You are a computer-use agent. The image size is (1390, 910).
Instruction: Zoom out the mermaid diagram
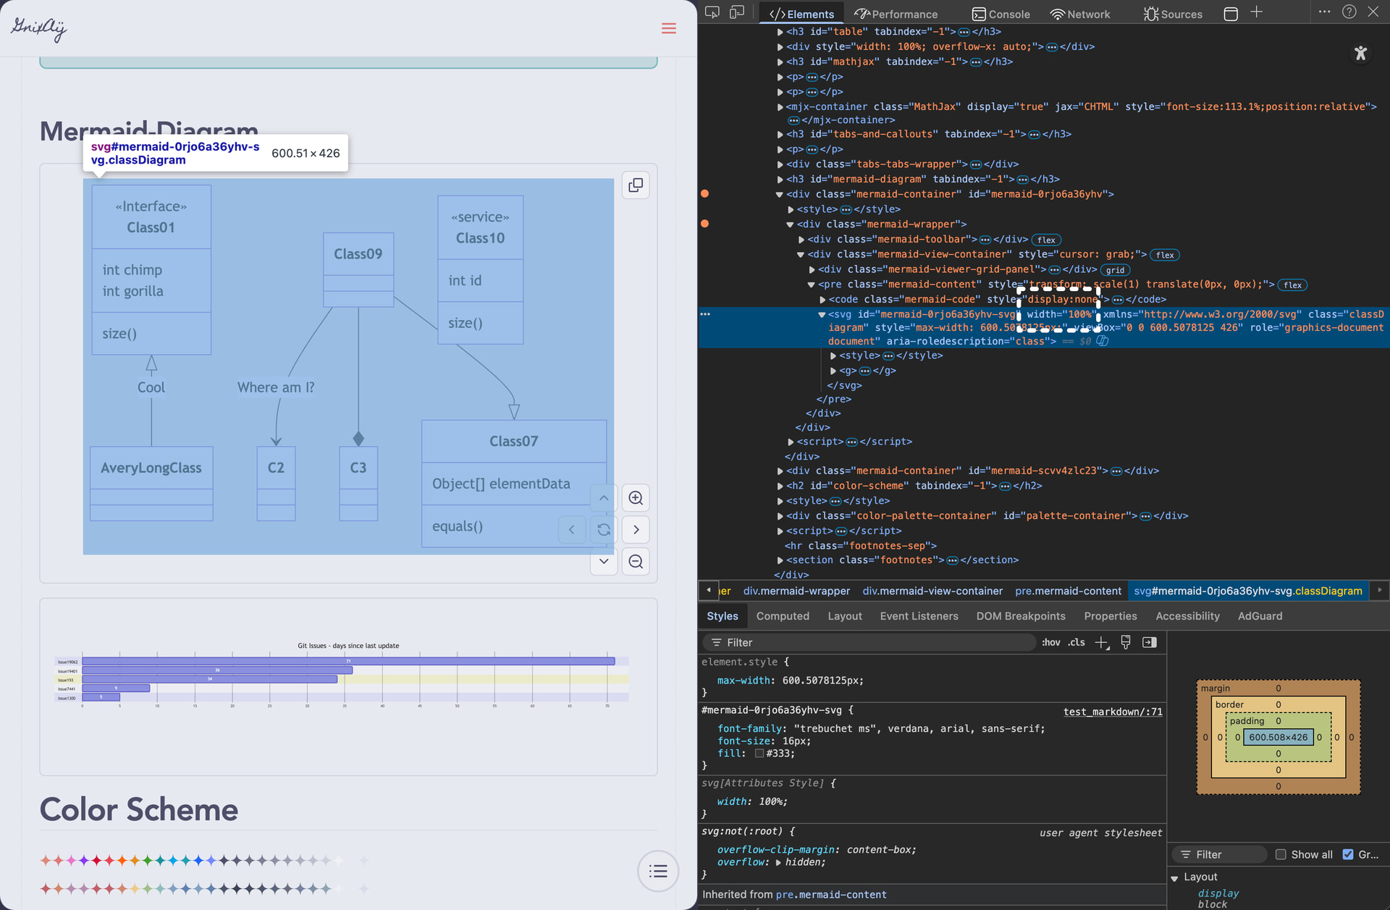[x=636, y=562]
